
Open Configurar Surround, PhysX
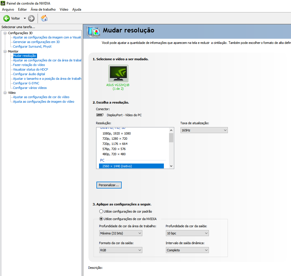pyautogui.click(x=32, y=46)
